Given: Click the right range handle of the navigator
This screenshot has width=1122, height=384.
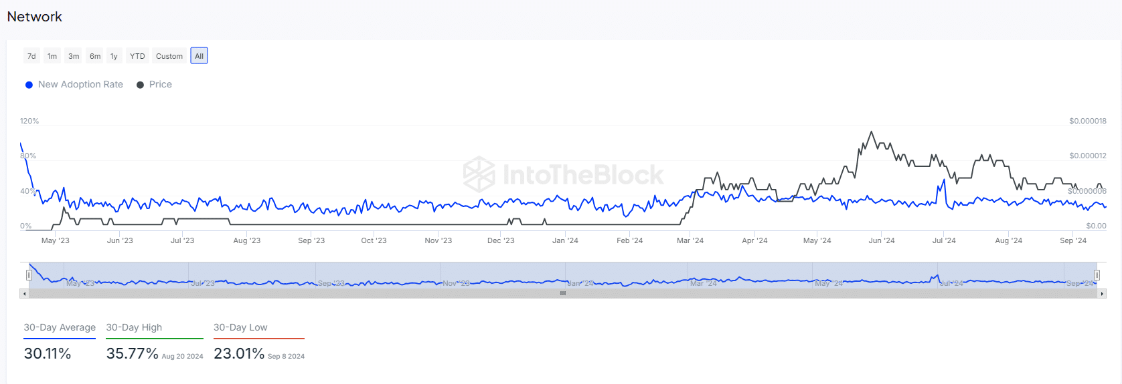Looking at the screenshot, I should pos(1097,275).
